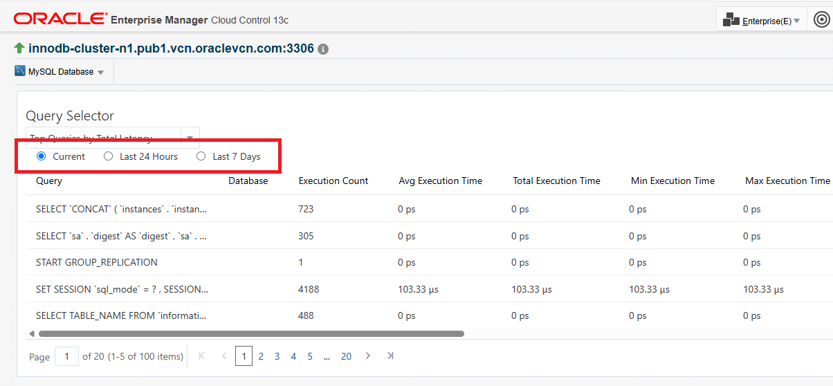
Task: Go to page 4
Action: [293, 356]
